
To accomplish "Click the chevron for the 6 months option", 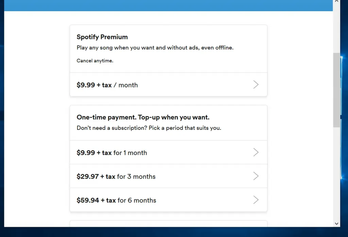I will coord(256,200).
